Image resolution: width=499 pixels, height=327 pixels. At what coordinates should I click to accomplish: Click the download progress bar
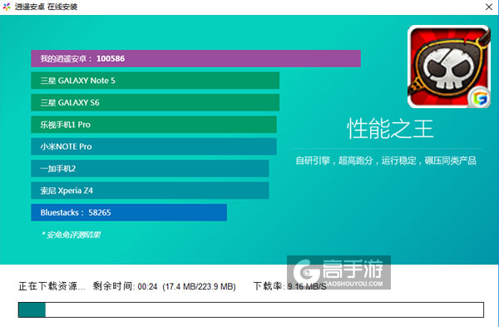coord(251,310)
